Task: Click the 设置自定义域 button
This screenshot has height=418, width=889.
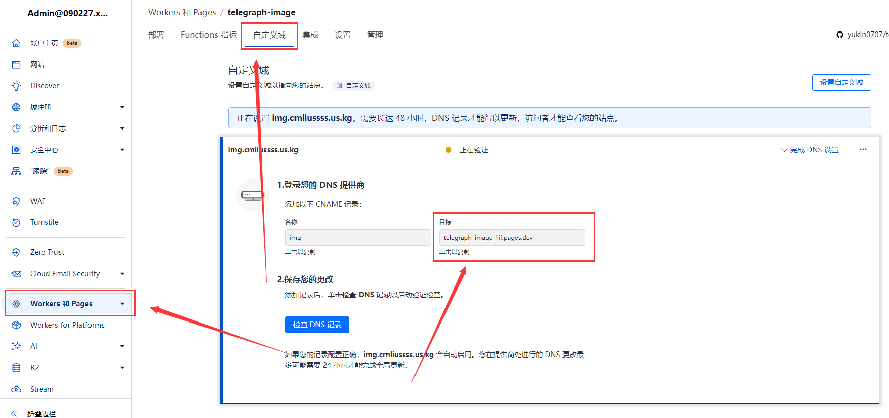Action: click(x=841, y=82)
